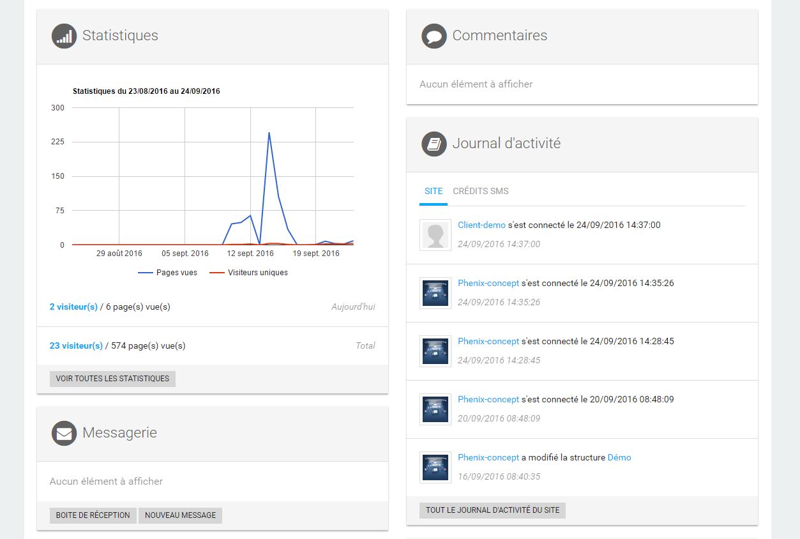The image size is (800, 539).
Task: Click the 29 août 2016 axis label
Action: [x=119, y=254]
